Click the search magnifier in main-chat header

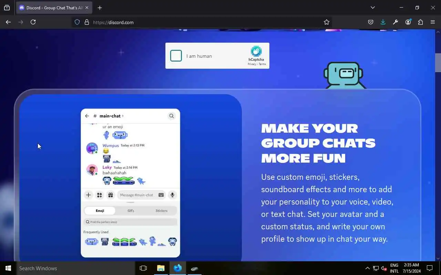171,116
